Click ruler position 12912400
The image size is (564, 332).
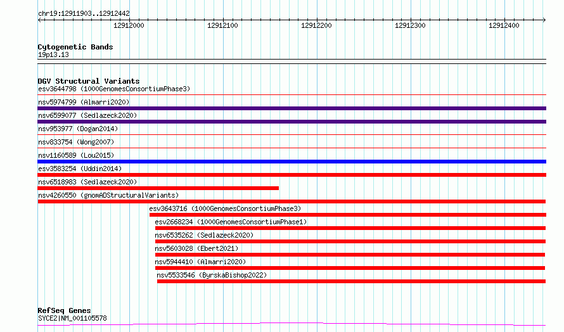tap(504, 25)
